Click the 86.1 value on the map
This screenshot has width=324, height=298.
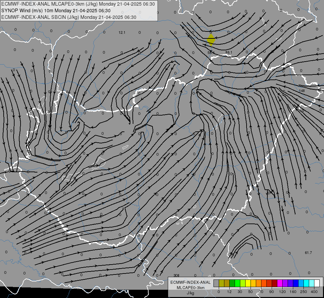[229, 53]
